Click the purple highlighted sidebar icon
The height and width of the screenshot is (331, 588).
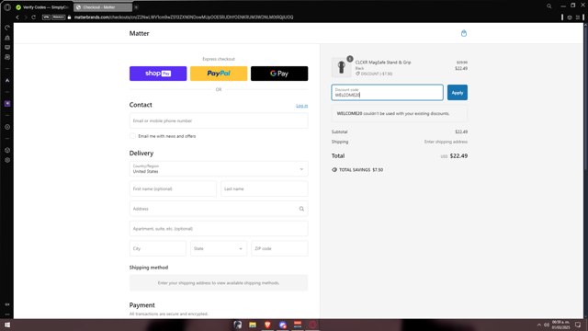click(7, 104)
